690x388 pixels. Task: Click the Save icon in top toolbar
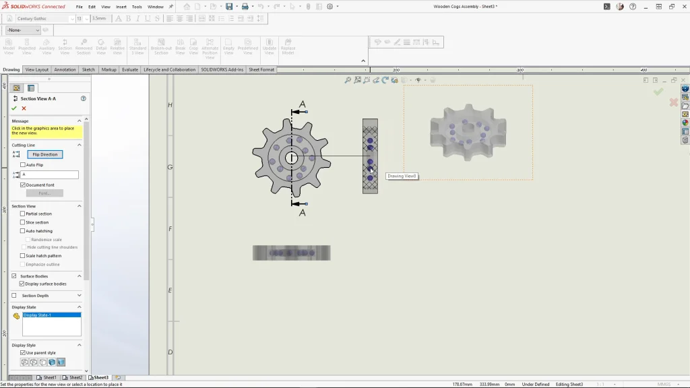click(229, 7)
